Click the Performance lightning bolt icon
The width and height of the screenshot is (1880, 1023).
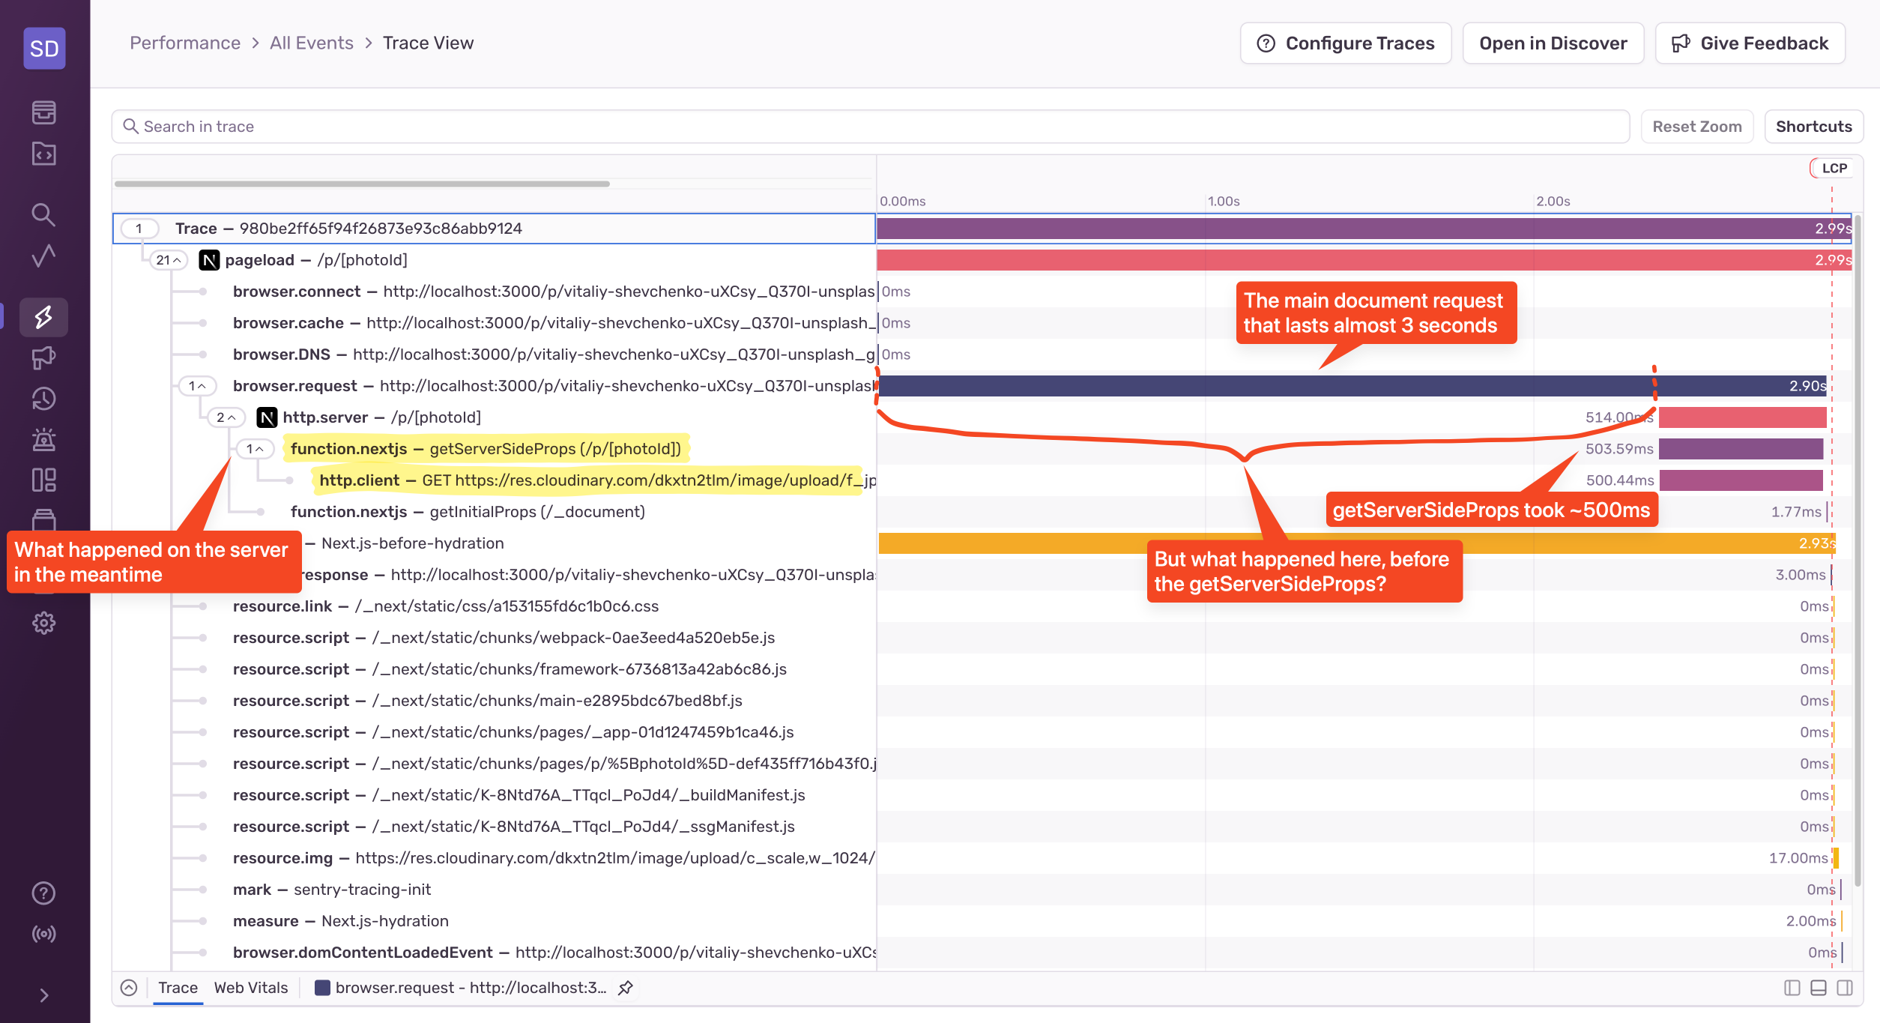[43, 317]
